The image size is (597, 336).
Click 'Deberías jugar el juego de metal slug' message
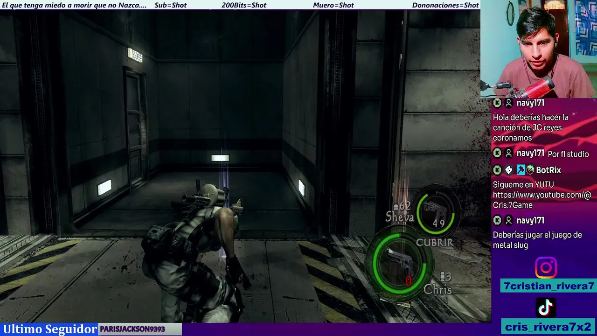pos(537,240)
